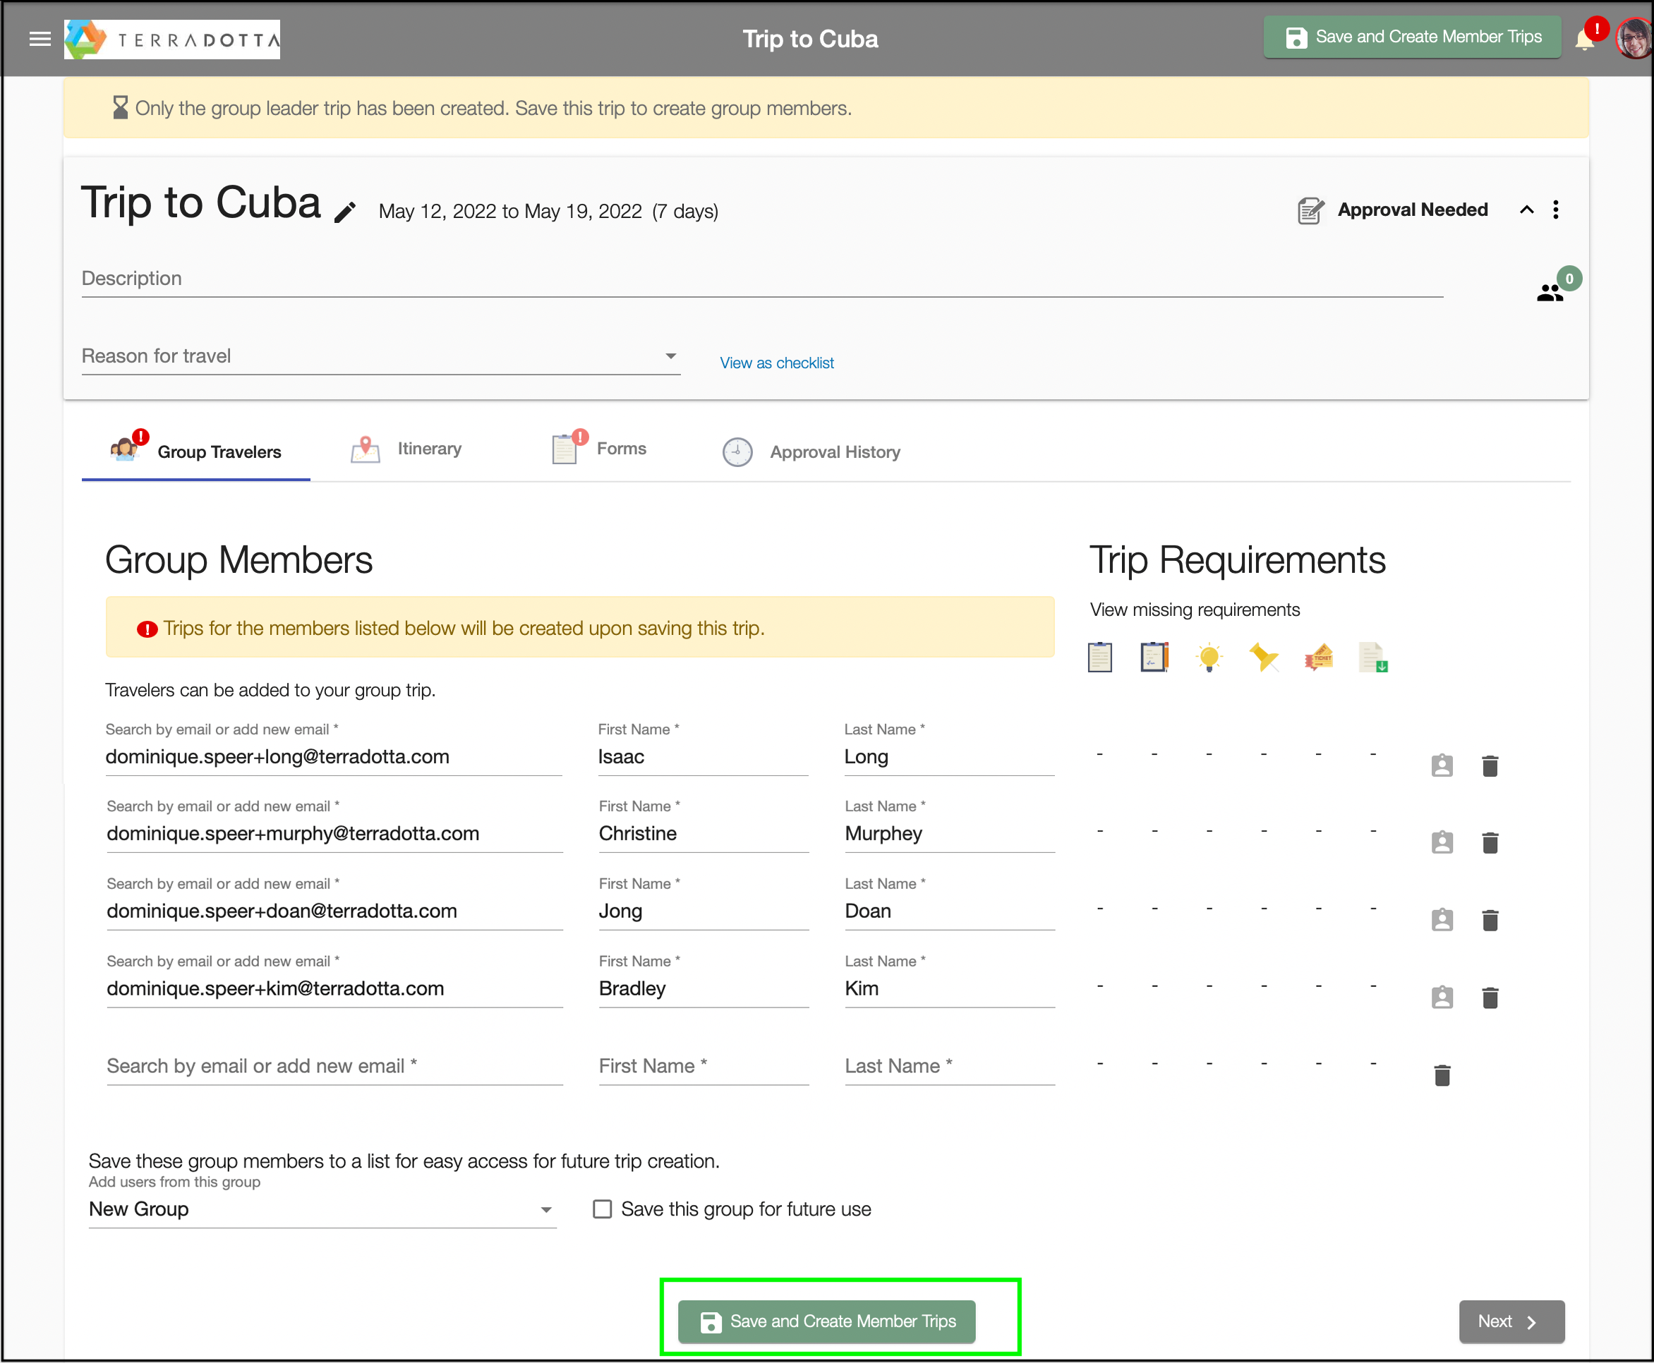The height and width of the screenshot is (1363, 1654).
Task: Click the clipboard requirement icon
Action: click(1100, 658)
